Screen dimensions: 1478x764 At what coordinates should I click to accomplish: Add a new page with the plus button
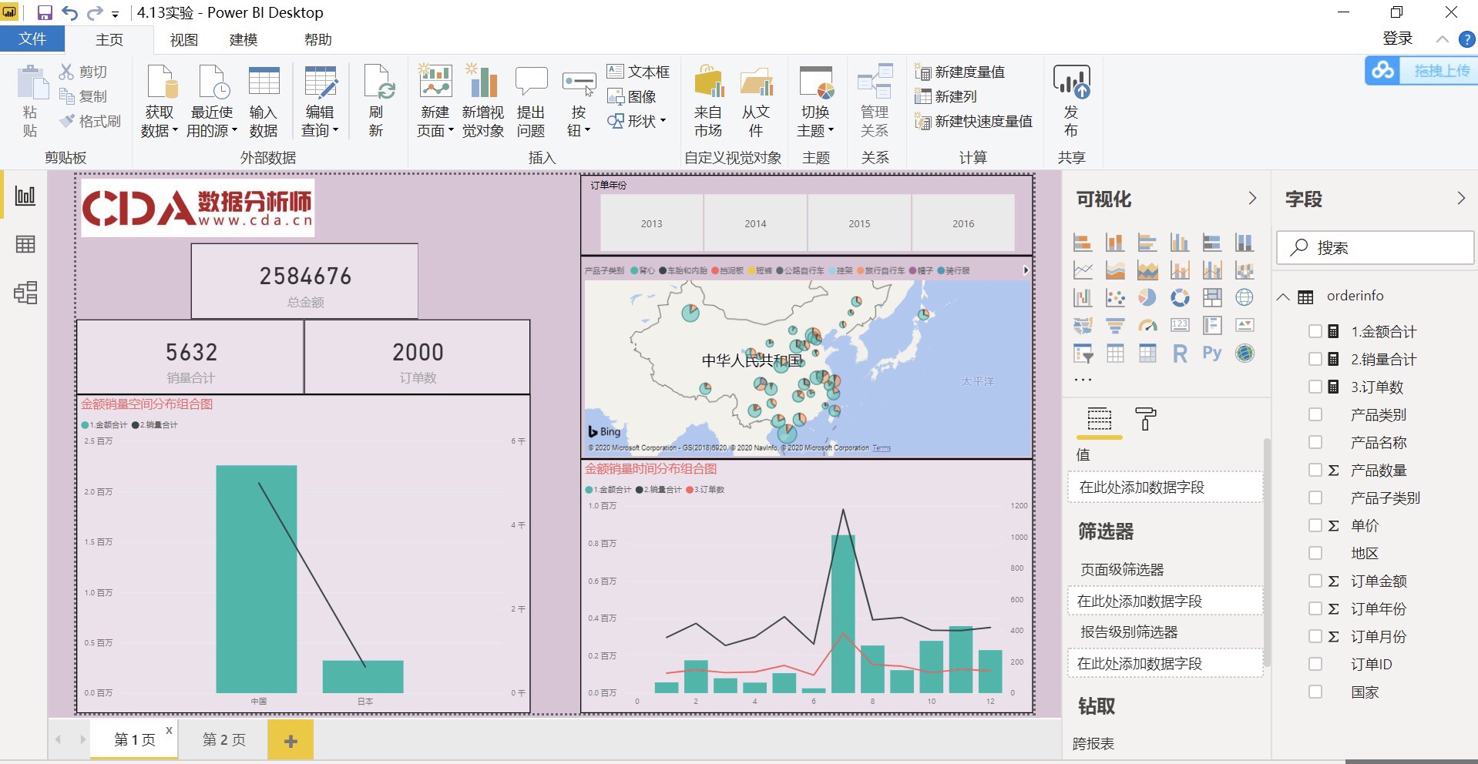coord(291,740)
